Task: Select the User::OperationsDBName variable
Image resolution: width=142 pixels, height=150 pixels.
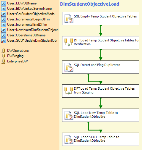Action: 26,35
